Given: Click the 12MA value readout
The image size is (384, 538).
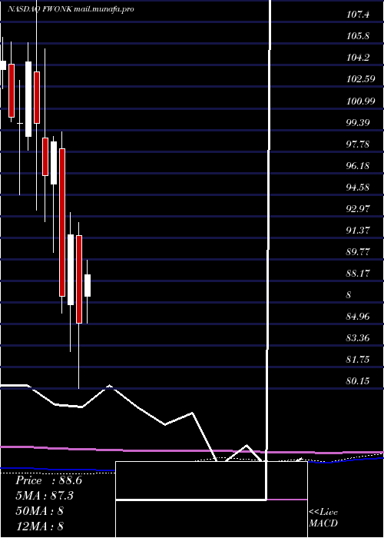Looking at the screenshot, I should [39, 526].
